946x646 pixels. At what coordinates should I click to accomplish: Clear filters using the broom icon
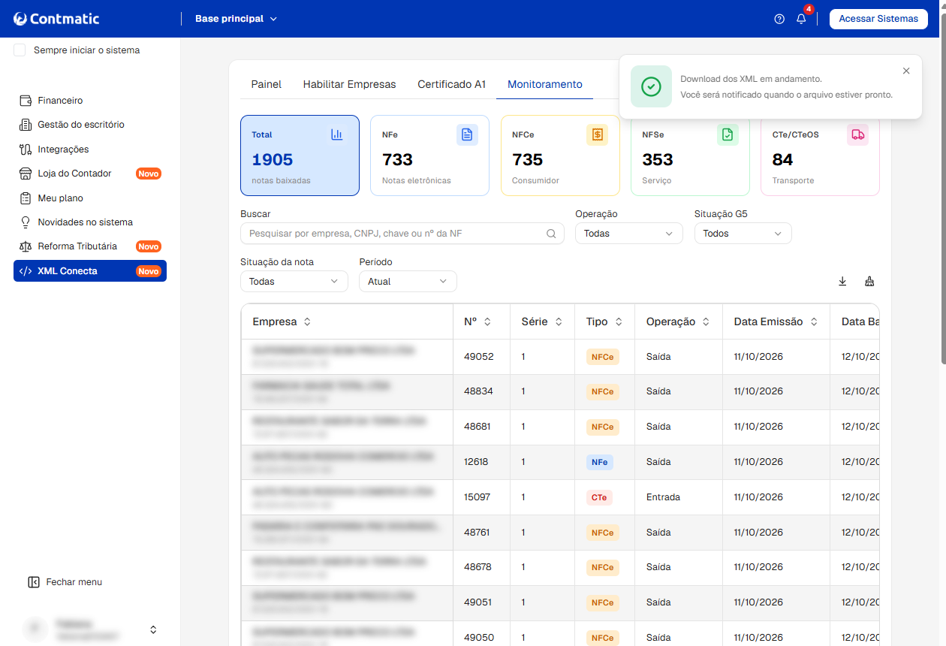tap(869, 281)
